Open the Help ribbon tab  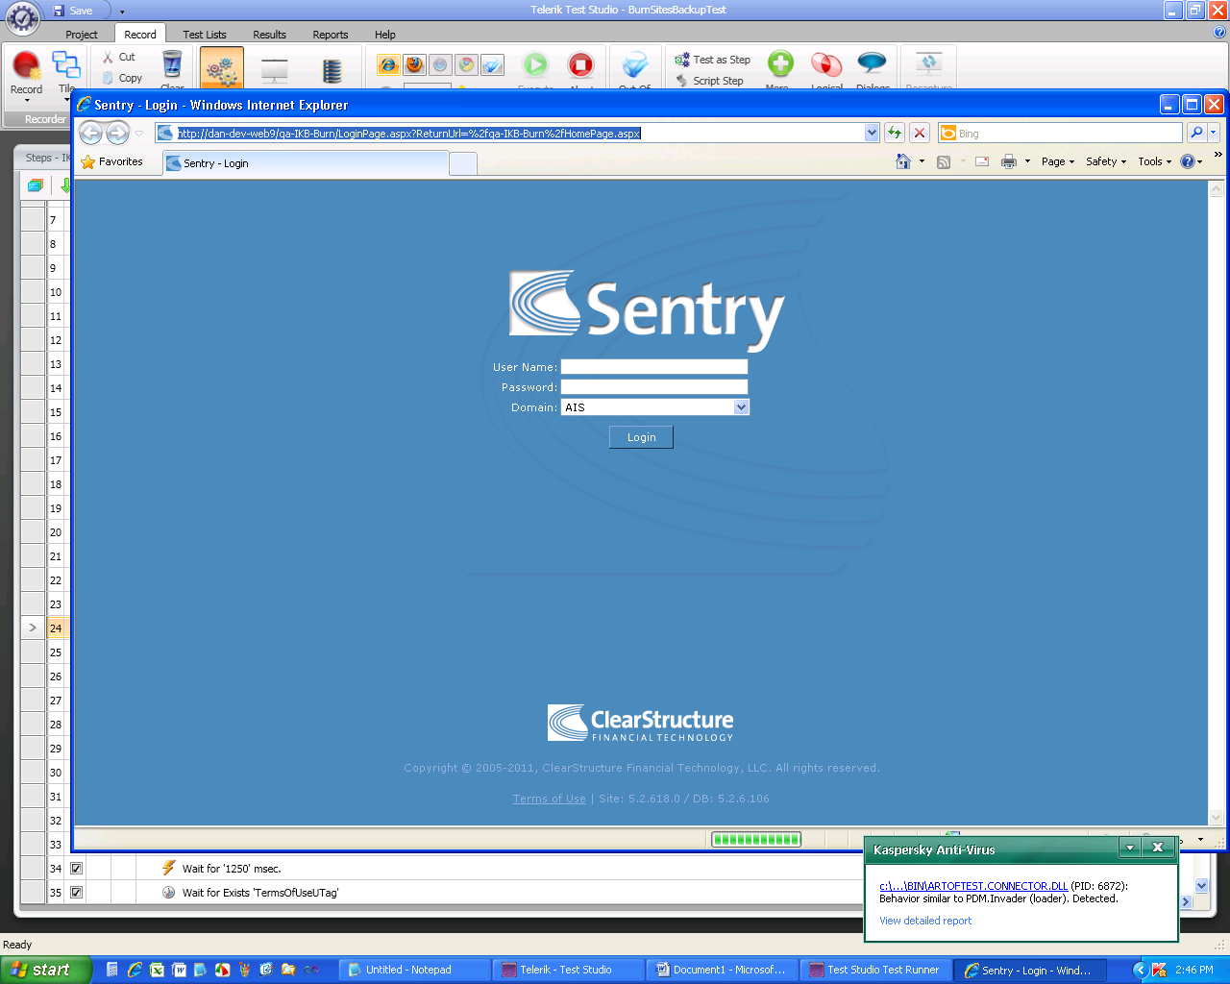coord(385,35)
